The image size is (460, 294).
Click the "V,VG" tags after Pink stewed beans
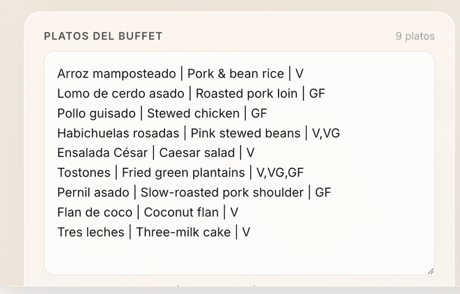[326, 134]
